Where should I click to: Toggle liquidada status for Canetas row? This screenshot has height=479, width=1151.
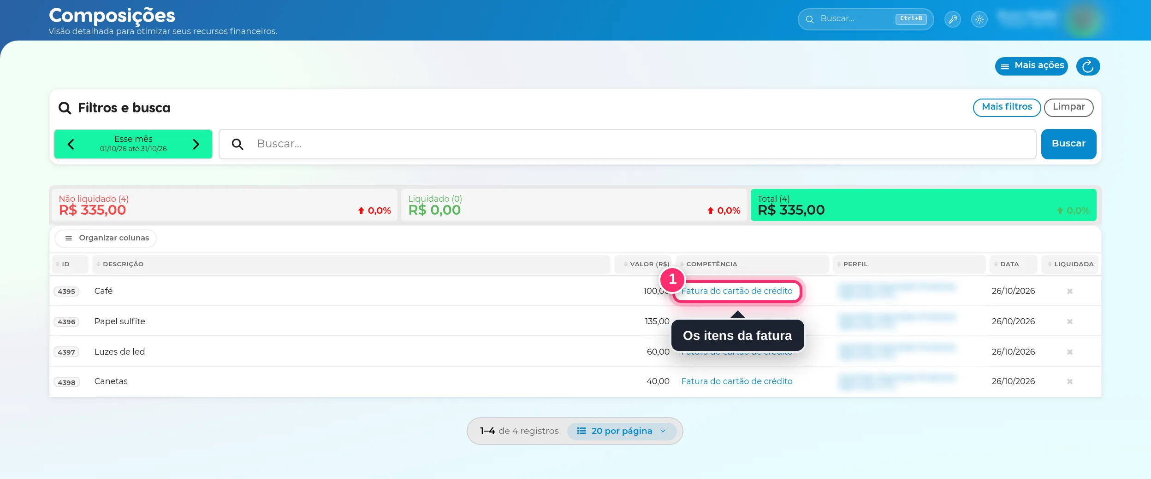(x=1070, y=381)
